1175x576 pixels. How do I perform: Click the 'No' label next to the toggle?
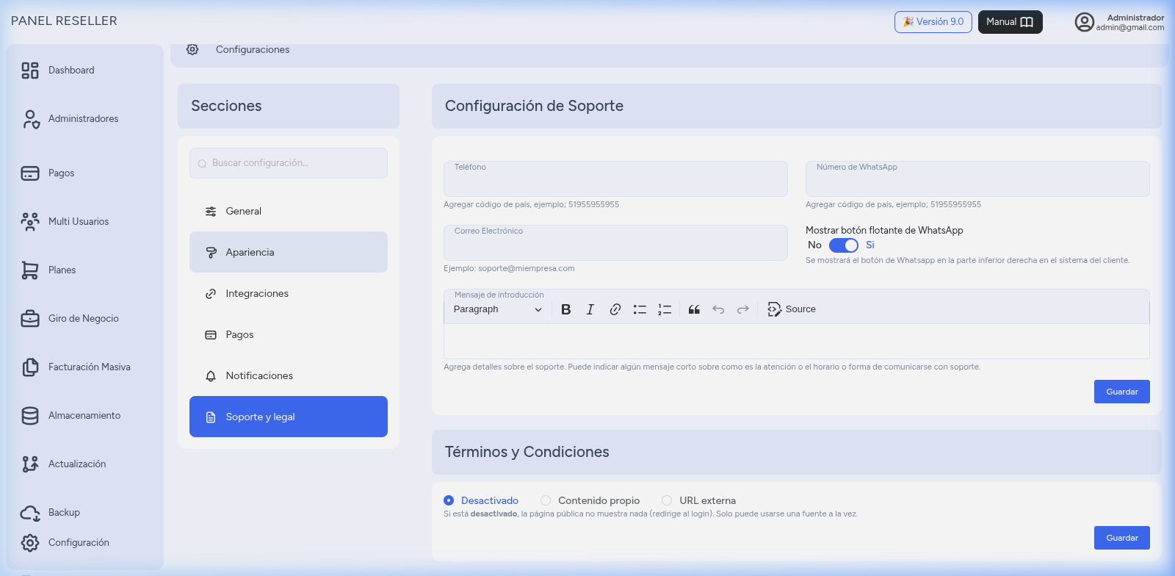coord(814,245)
